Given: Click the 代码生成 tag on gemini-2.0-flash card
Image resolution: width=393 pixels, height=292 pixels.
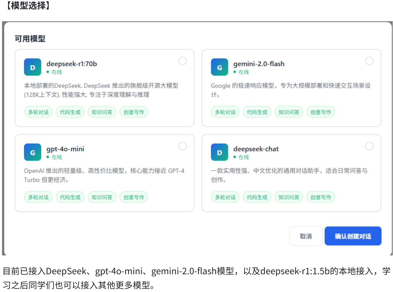Looking at the screenshot, I should click(x=257, y=112).
